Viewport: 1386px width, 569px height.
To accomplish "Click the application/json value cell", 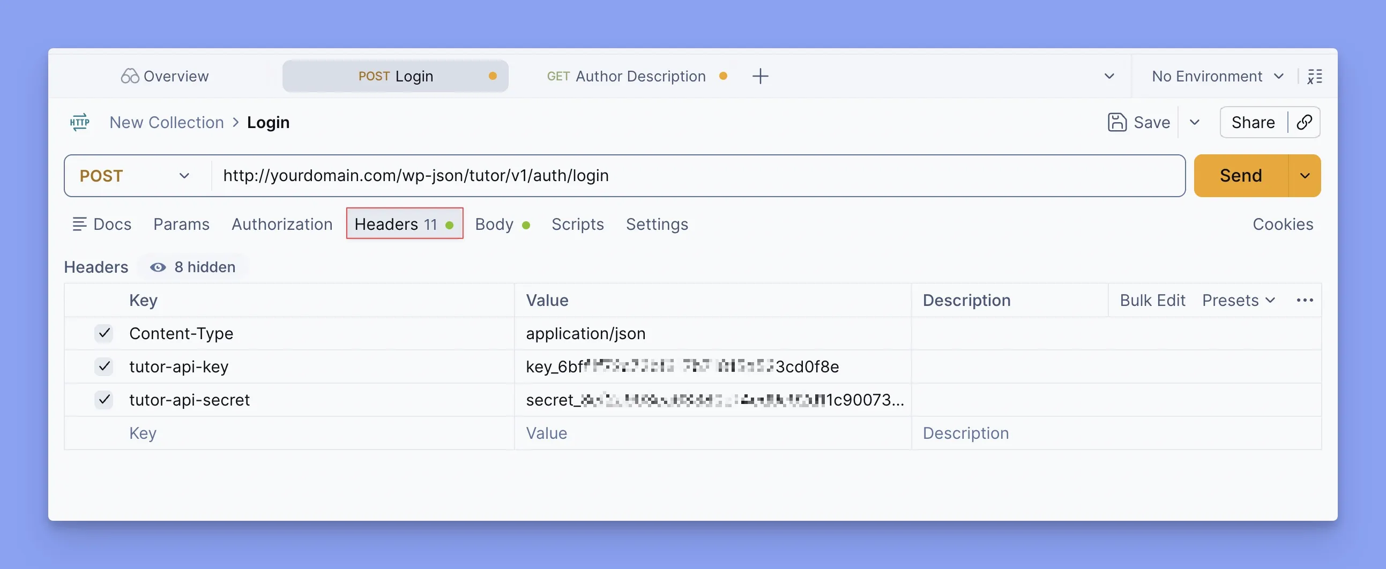I will pyautogui.click(x=713, y=333).
